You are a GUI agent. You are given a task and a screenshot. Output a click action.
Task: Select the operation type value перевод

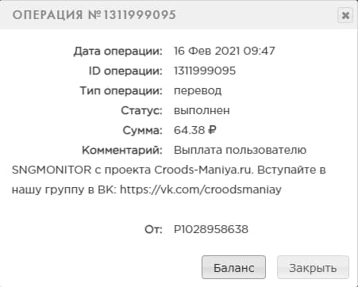click(198, 91)
